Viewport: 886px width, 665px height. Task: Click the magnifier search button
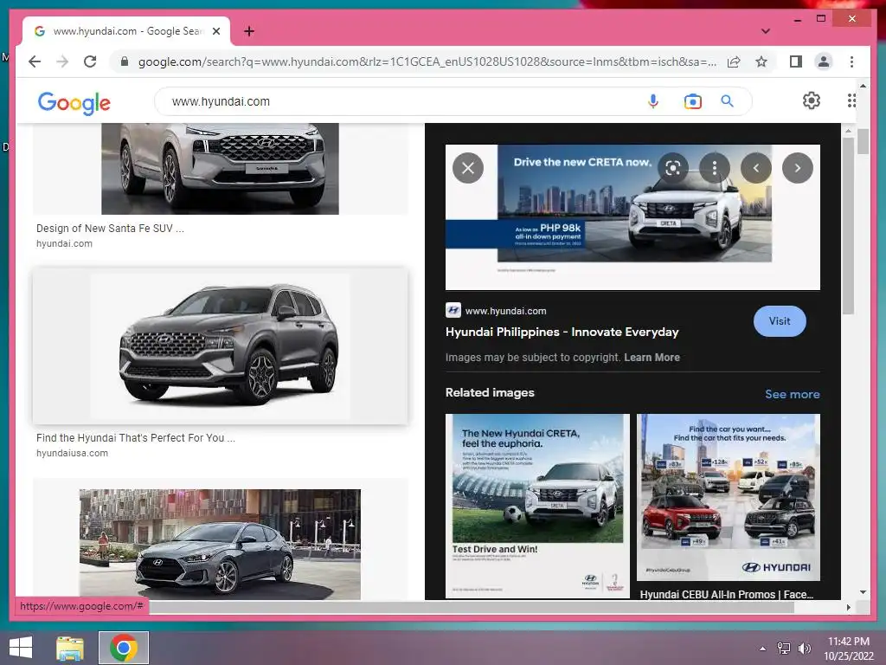727,101
